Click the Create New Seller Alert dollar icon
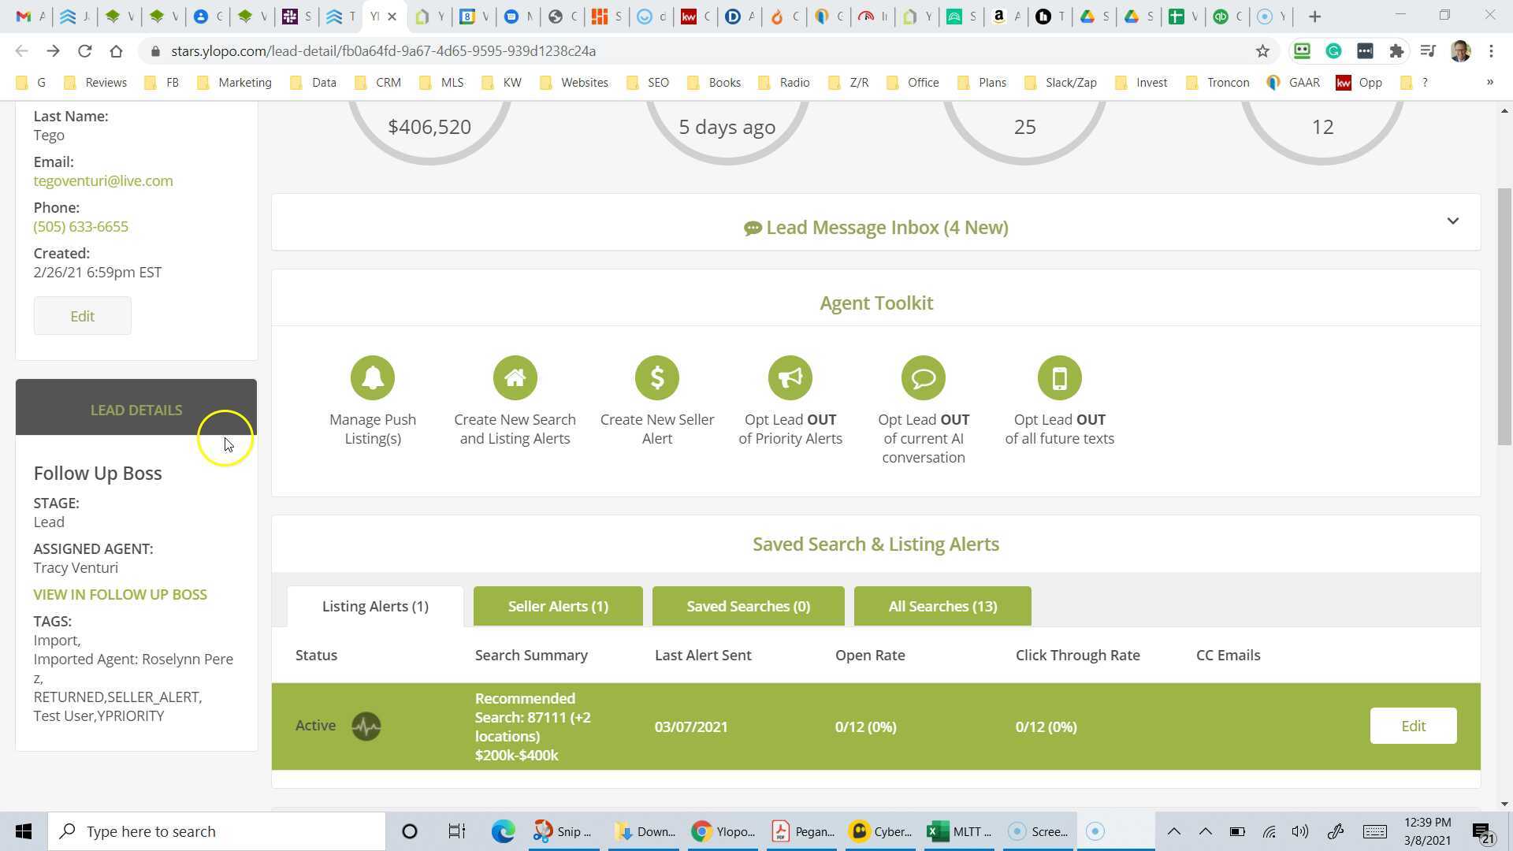Viewport: 1513px width, 851px height. [x=657, y=377]
